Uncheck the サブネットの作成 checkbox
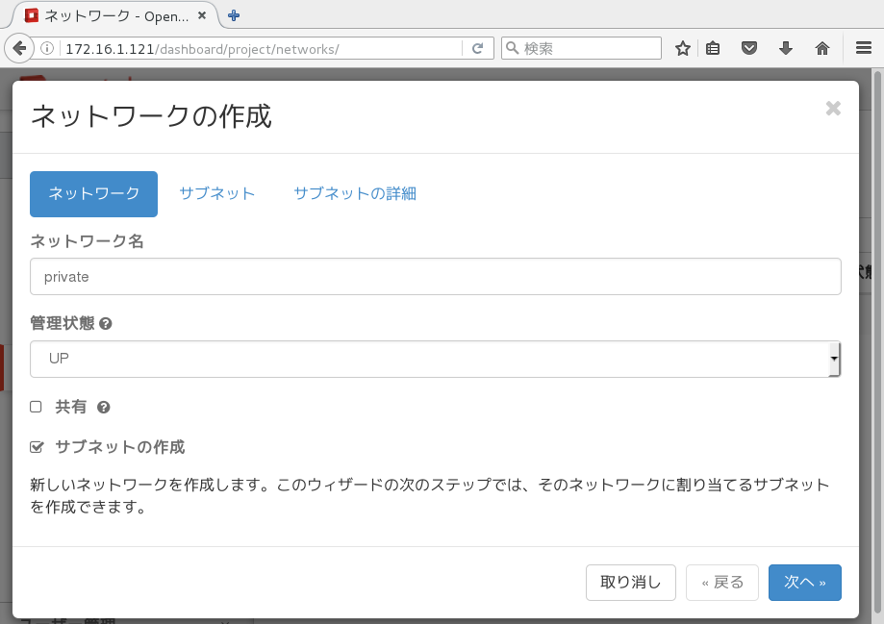 pyautogui.click(x=37, y=447)
